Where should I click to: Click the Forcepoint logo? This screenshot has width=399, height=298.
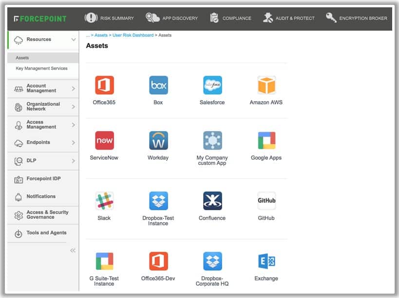click(40, 19)
